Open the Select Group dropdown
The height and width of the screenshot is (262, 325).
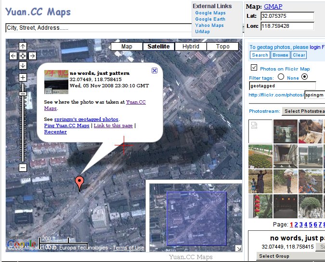(x=274, y=256)
